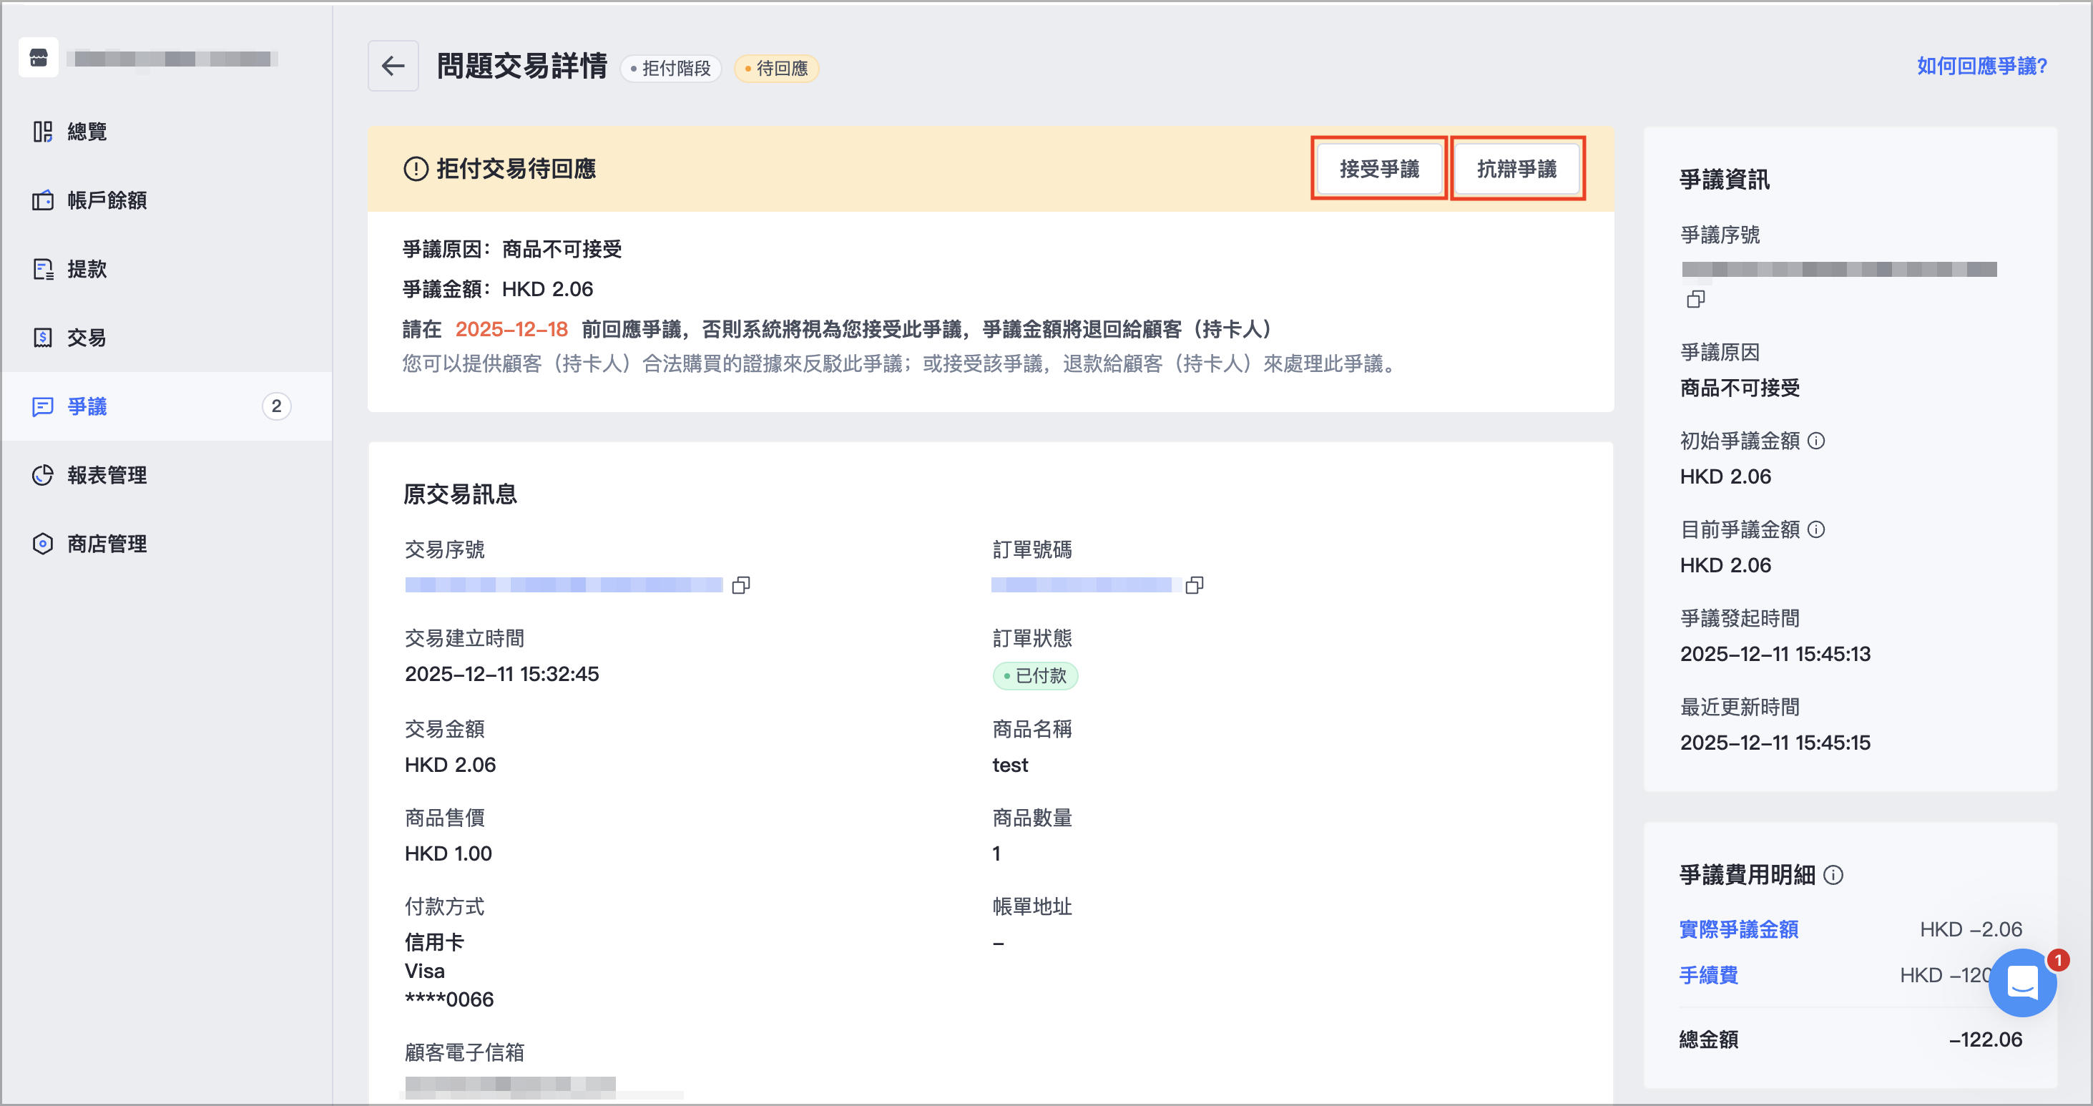This screenshot has width=2093, height=1106.
Task: Click 最近更新時間 value 2025-12-11 15:45:15
Action: click(1775, 742)
